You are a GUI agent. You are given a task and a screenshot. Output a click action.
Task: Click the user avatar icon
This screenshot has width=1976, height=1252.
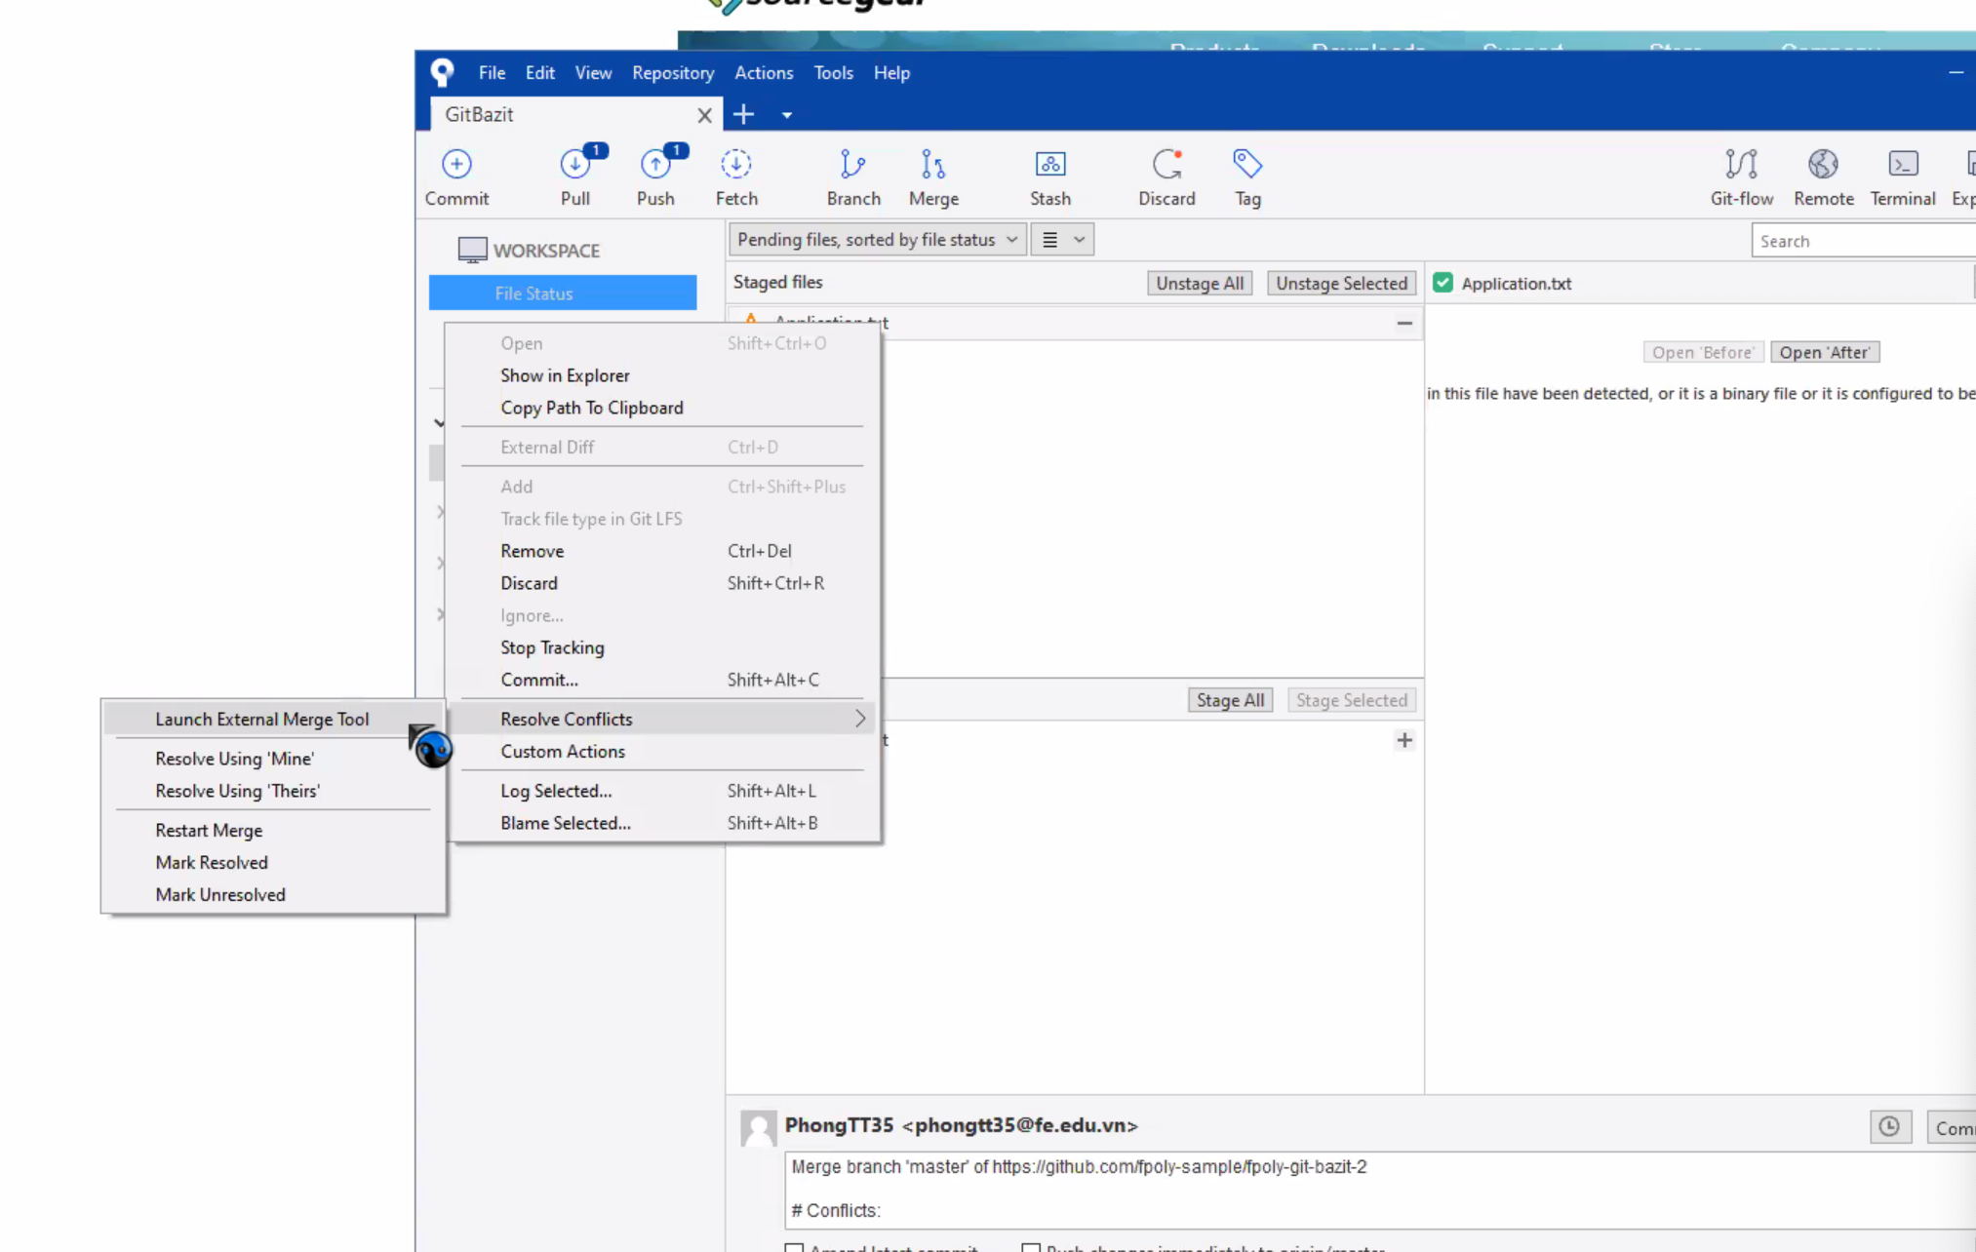coord(758,1128)
